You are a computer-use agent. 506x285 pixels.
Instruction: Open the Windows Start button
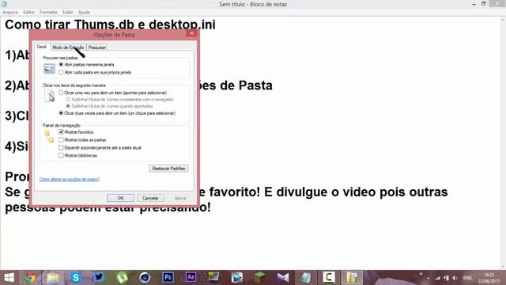(9, 278)
